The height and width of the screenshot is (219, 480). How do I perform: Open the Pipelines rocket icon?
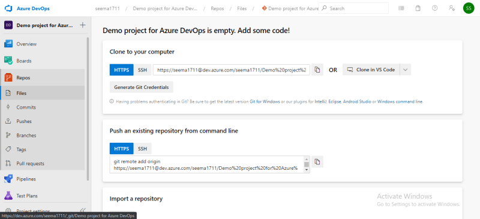(x=8, y=179)
